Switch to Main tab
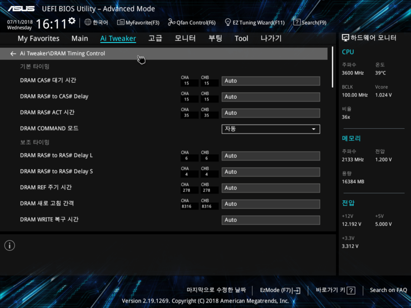 [x=79, y=38]
